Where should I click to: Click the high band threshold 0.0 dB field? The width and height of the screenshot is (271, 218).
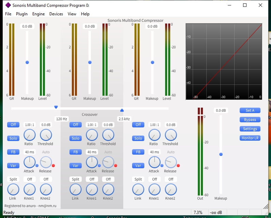(171, 125)
